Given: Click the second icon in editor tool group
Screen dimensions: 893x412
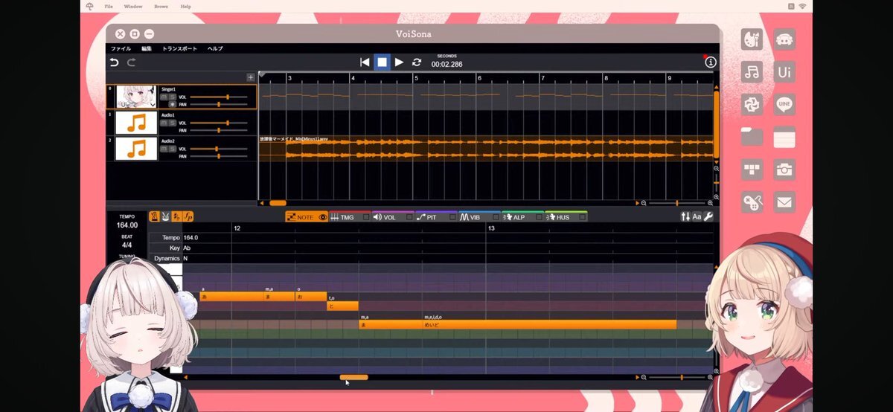Looking at the screenshot, I should [x=165, y=216].
